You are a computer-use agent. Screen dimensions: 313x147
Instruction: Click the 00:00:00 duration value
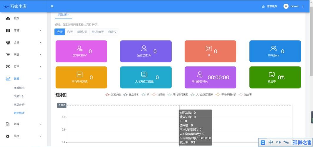(x=218, y=78)
